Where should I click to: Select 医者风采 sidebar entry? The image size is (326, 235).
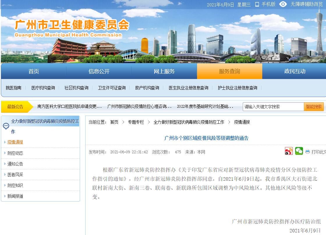[x=15, y=175]
